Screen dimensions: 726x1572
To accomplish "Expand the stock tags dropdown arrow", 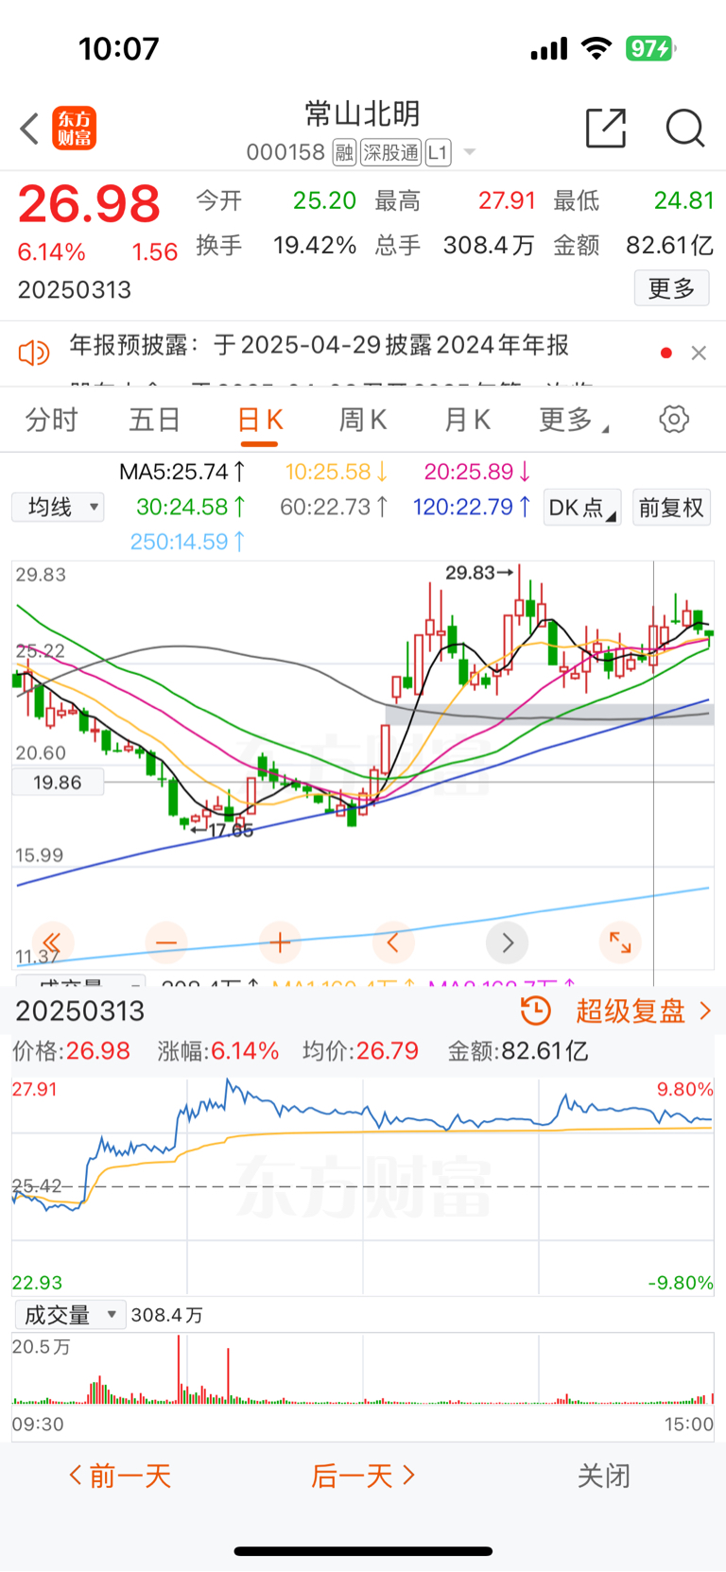I will 470,152.
